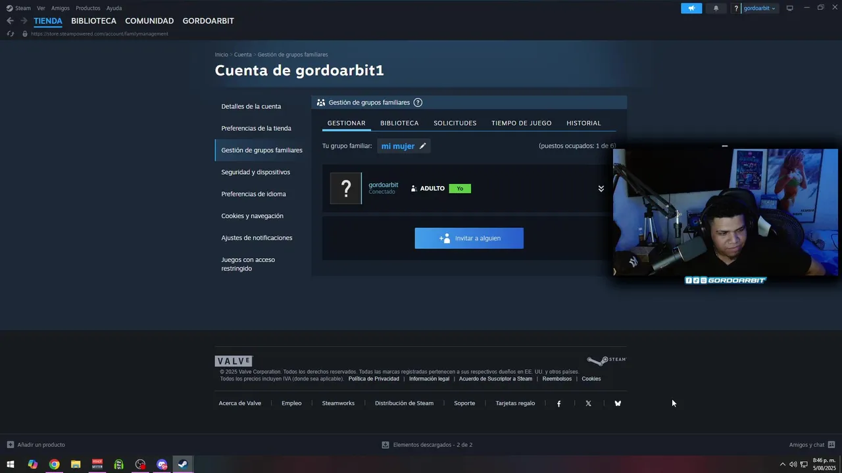Image resolution: width=842 pixels, height=473 pixels.
Task: Select the SOLICITUDES tab
Action: tap(455, 123)
